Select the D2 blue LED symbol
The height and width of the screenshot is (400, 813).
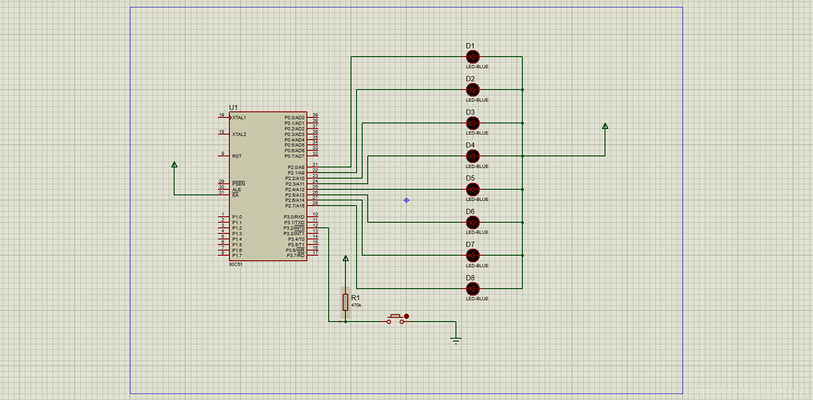[x=473, y=90]
